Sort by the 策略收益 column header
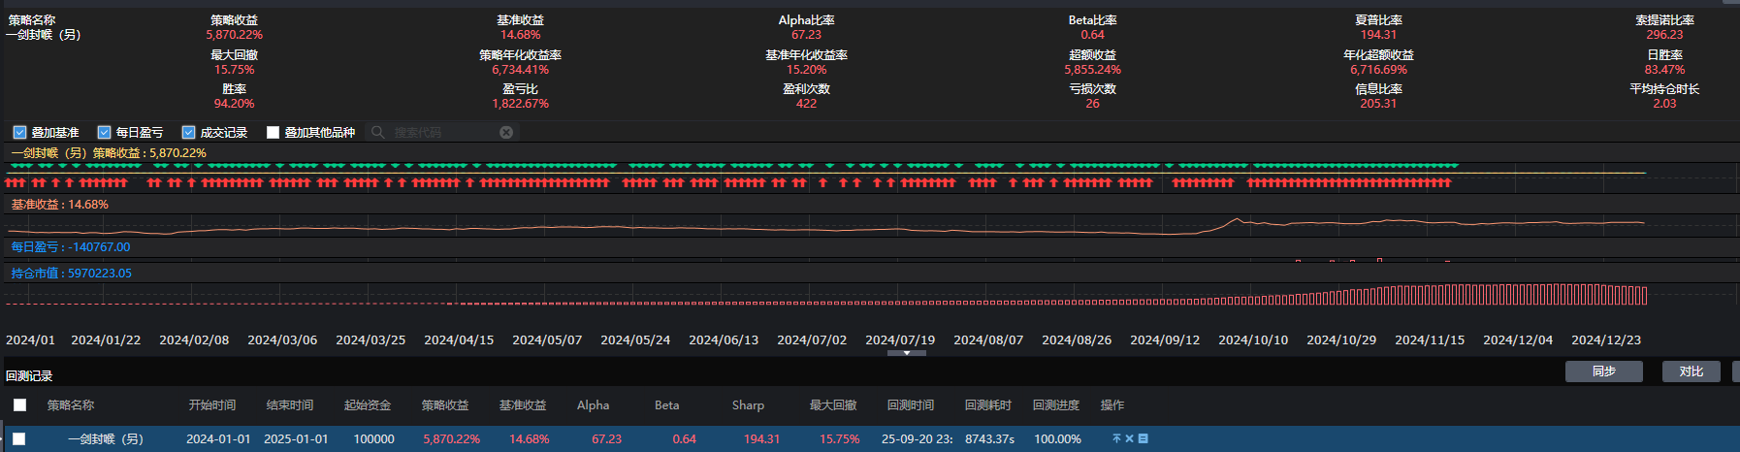1740x452 pixels. pyautogui.click(x=445, y=405)
